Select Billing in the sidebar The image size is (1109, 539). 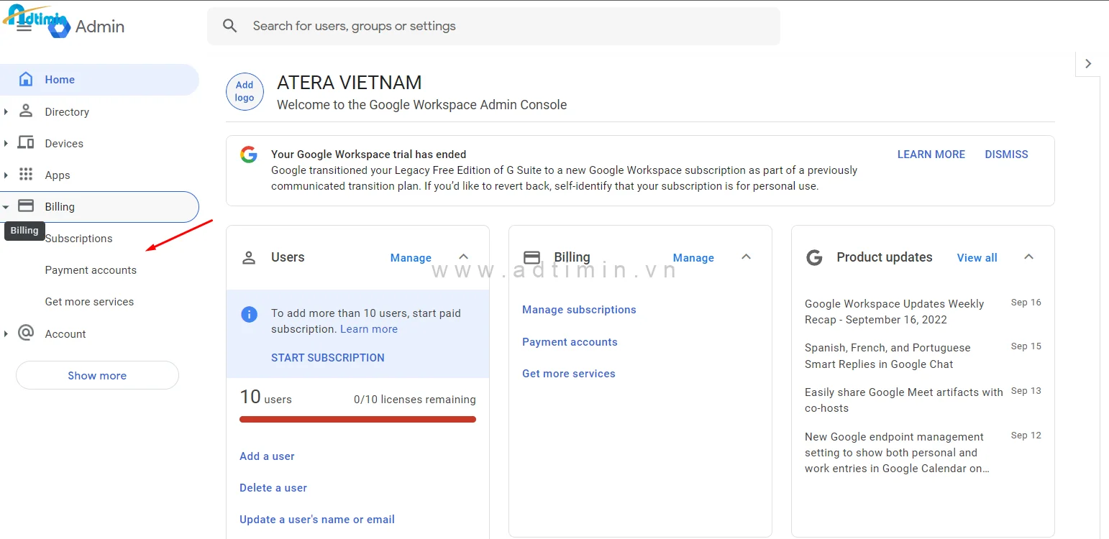[99, 207]
